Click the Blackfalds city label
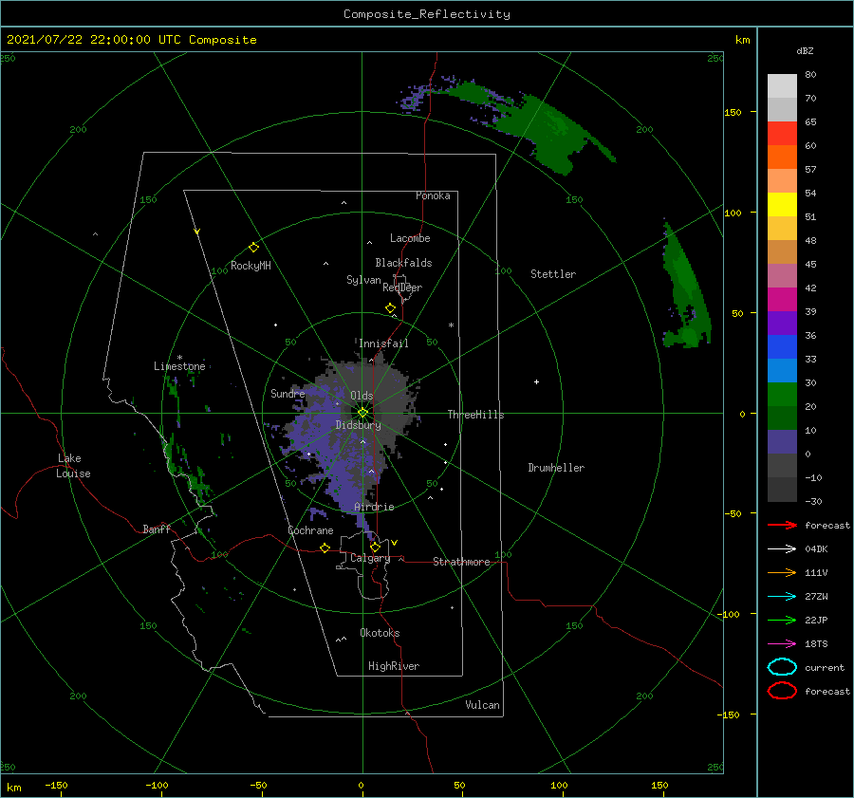Viewport: 854px width, 798px height. click(403, 263)
